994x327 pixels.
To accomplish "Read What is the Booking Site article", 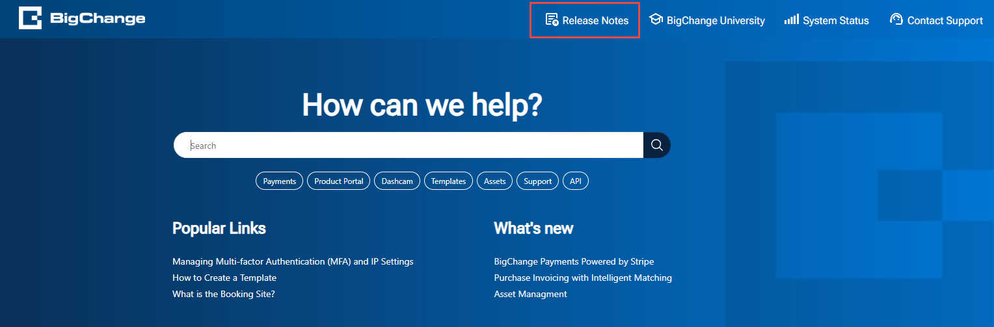I will click(224, 294).
